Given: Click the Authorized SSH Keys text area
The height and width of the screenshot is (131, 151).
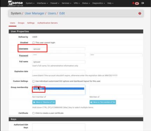Looking at the screenshot, I should pyautogui.click(x=59, y=127).
